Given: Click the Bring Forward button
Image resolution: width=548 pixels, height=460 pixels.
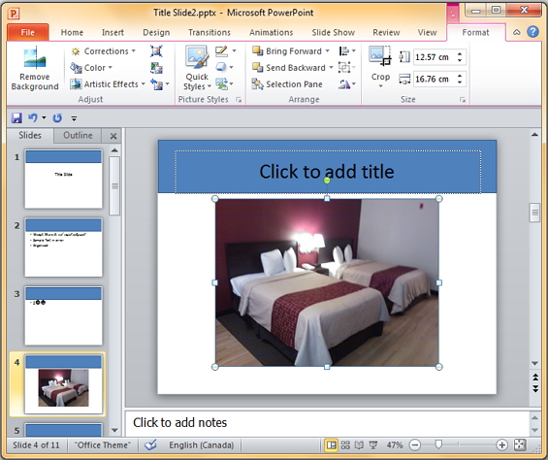Looking at the screenshot, I should (x=287, y=51).
